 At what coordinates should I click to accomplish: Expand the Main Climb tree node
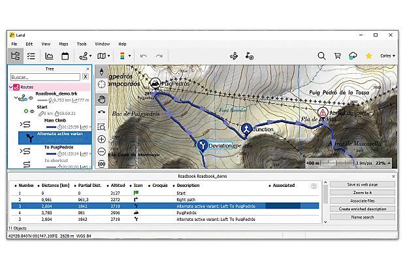(21, 124)
